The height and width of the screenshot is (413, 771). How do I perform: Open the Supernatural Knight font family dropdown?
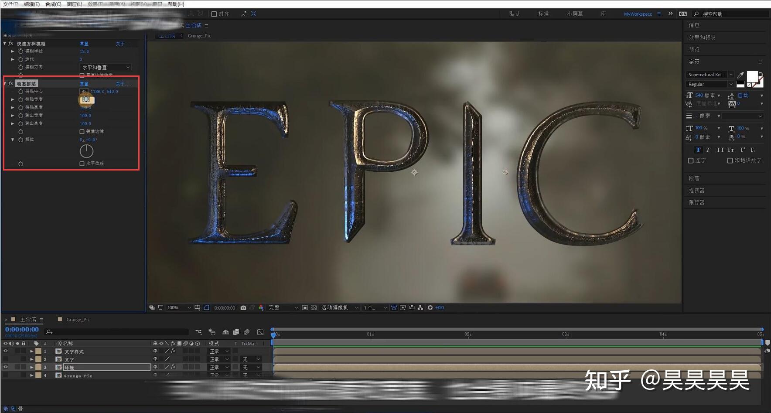[710, 75]
